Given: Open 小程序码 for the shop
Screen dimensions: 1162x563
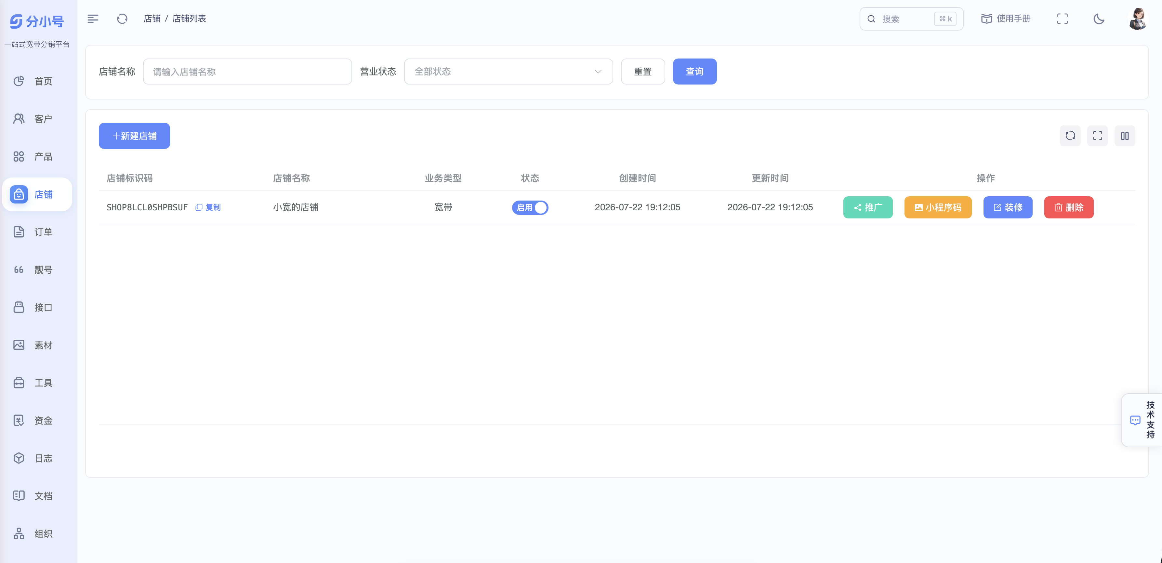Looking at the screenshot, I should [938, 207].
